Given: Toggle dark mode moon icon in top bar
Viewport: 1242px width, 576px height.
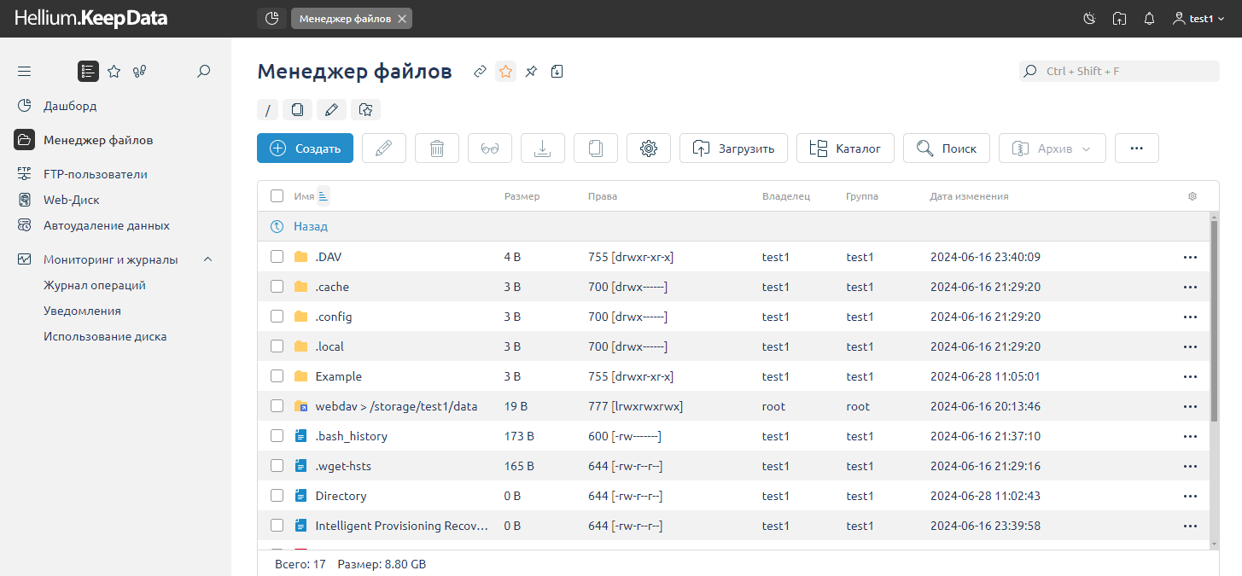Looking at the screenshot, I should click(1088, 18).
